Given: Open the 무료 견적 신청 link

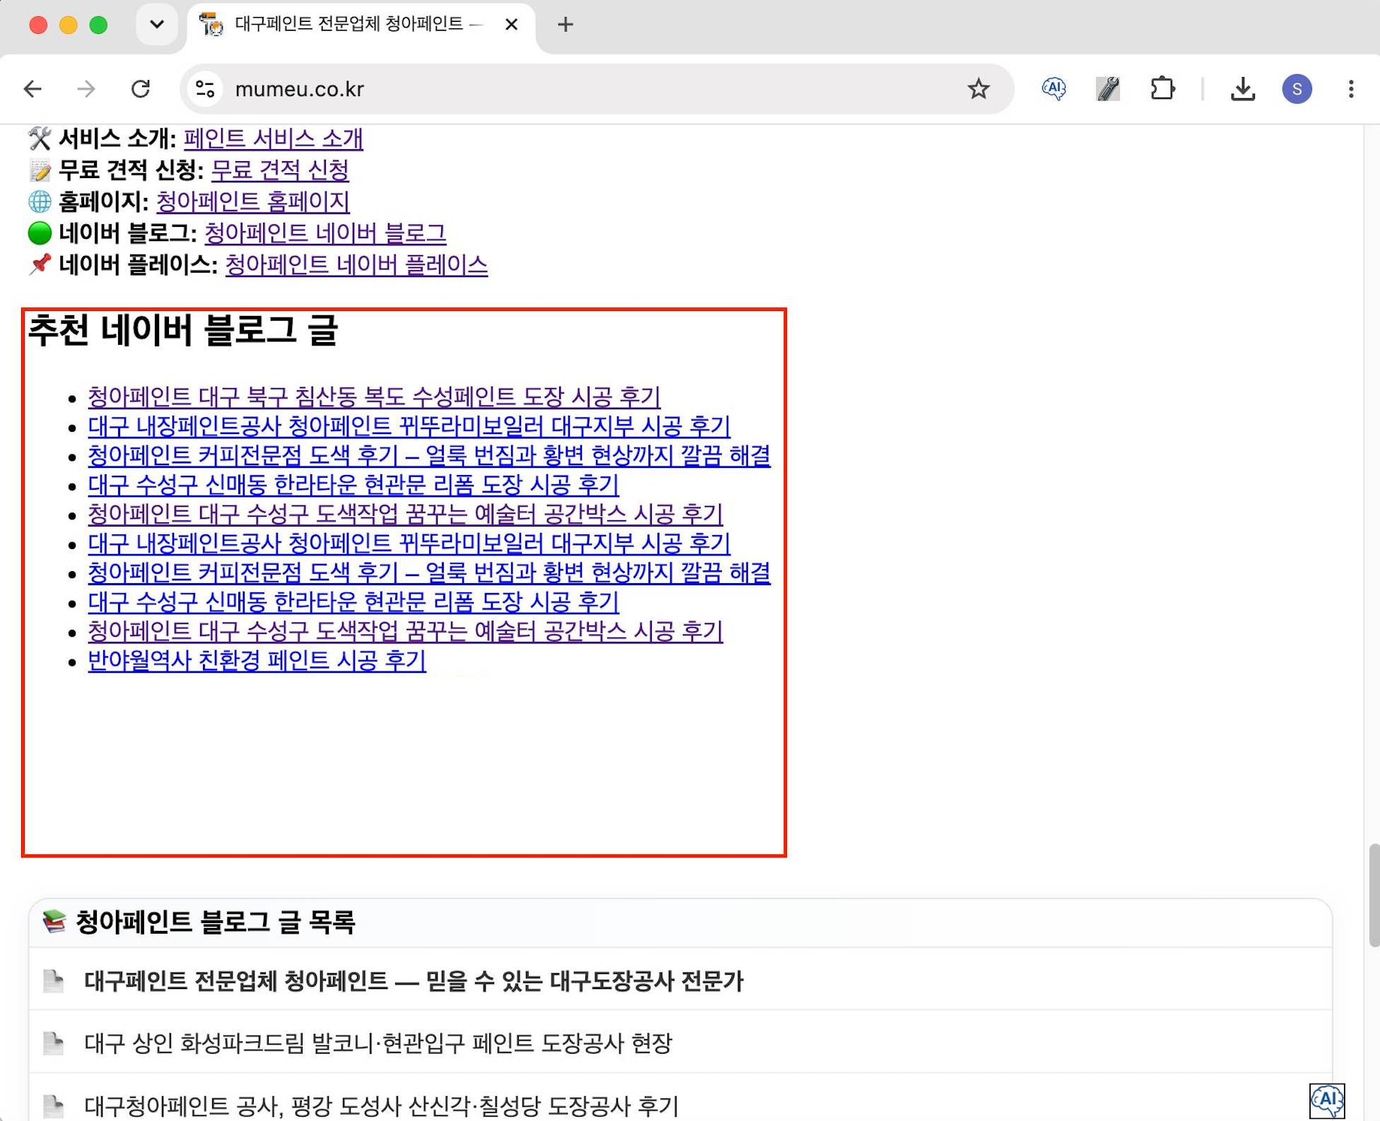Looking at the screenshot, I should pyautogui.click(x=280, y=170).
